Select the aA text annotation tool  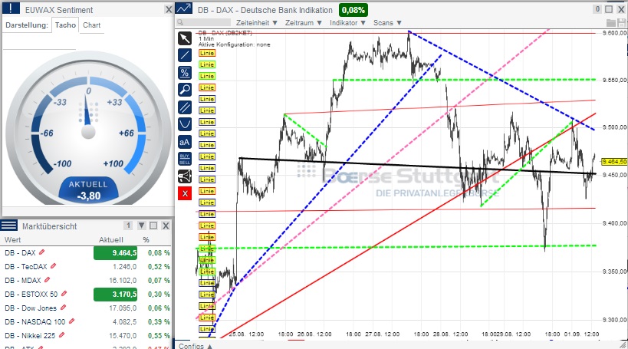tap(185, 142)
